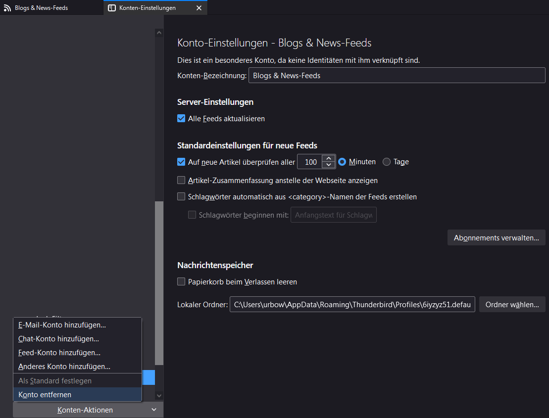Choose Chat-Konto hinzufügen from menu
Image resolution: width=549 pixels, height=418 pixels.
[77, 338]
